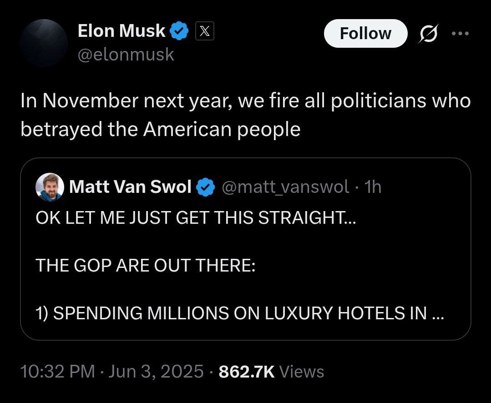This screenshot has height=403, width=491.
Task: Open the three-dot more options menu
Action: (460, 34)
